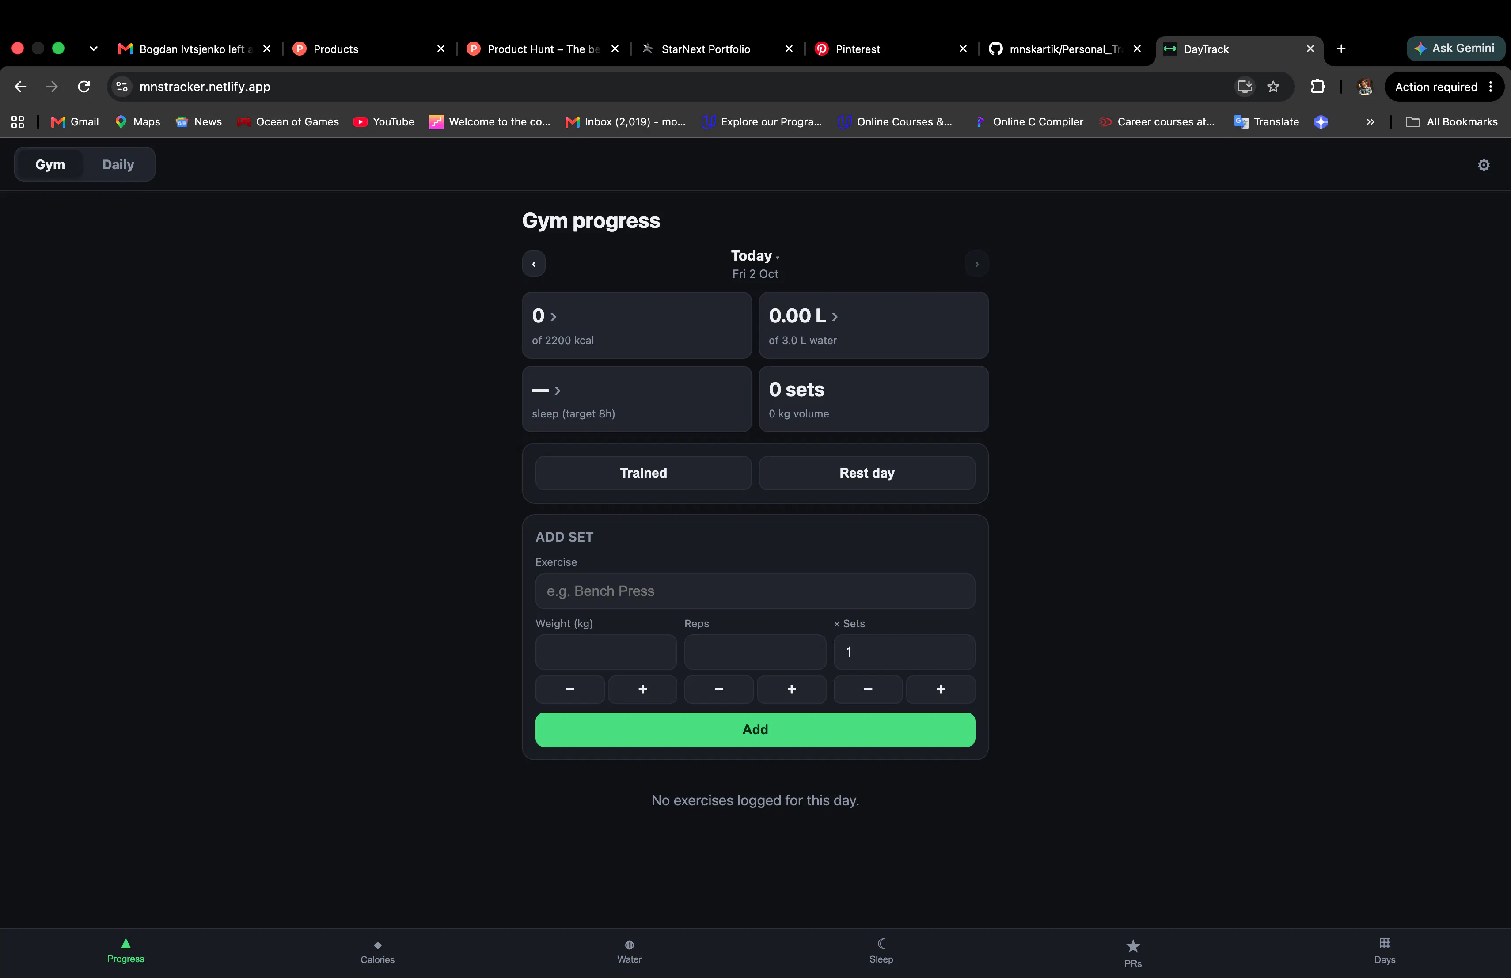Screen dimensions: 1511x978
Task: Expand the 0.00 L water card
Action: click(873, 326)
